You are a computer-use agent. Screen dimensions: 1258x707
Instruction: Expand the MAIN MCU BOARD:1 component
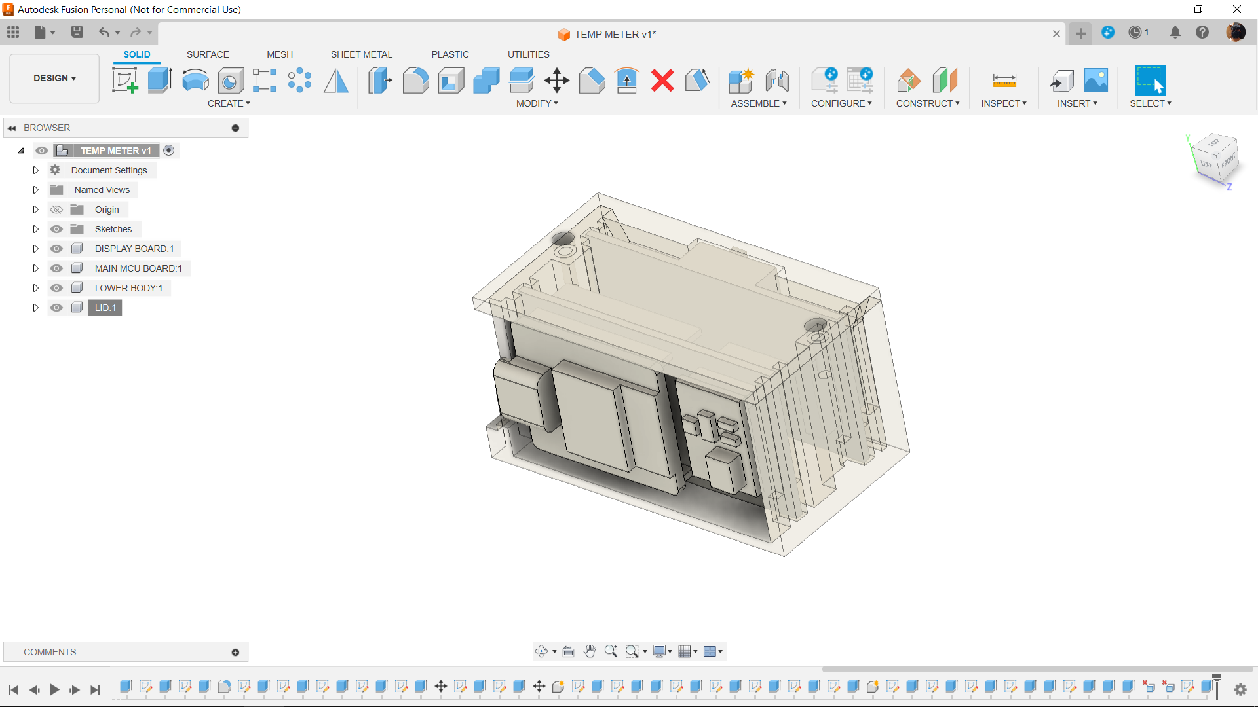(35, 268)
